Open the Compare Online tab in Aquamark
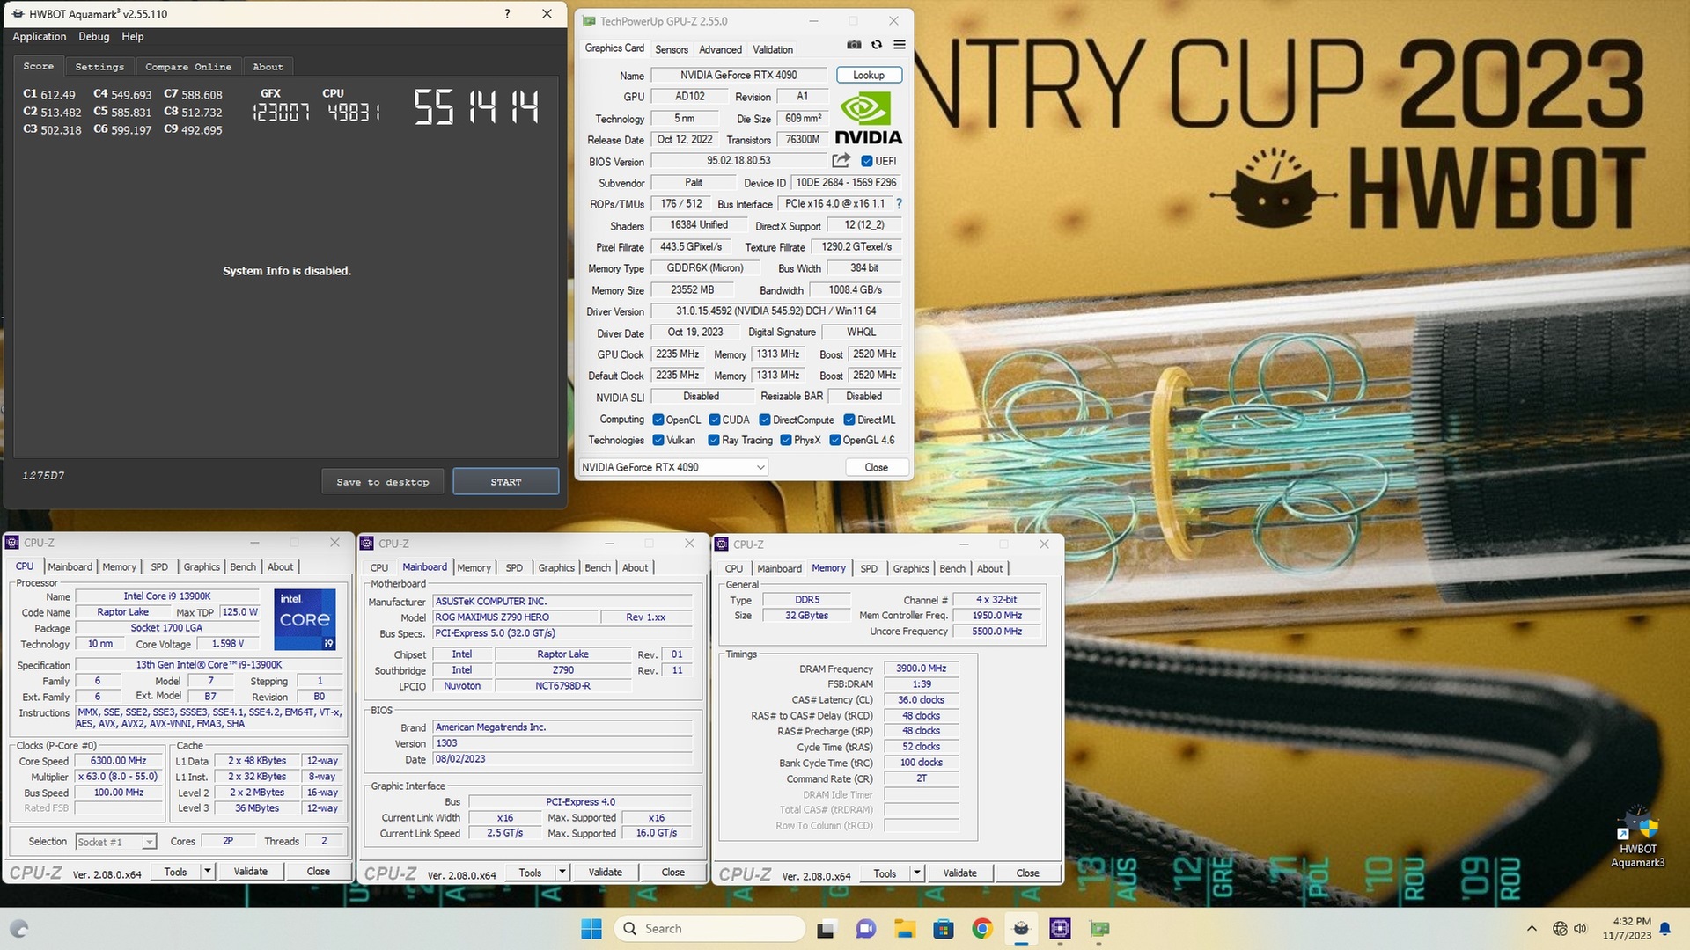Screen dimensions: 1690x950 188,67
